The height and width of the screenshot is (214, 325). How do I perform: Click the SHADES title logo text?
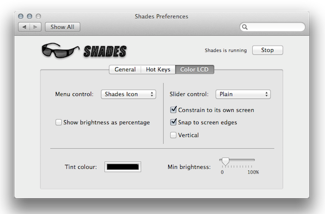105,51
